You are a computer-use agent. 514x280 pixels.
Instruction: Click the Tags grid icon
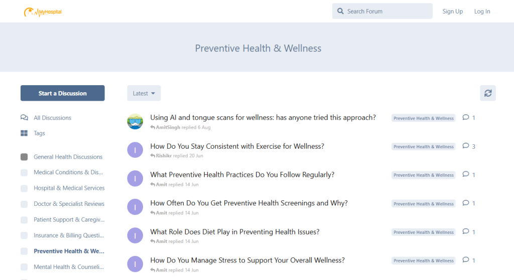pos(24,133)
